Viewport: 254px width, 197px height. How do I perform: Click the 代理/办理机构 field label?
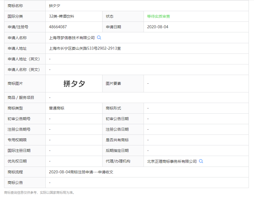[x=118, y=161]
